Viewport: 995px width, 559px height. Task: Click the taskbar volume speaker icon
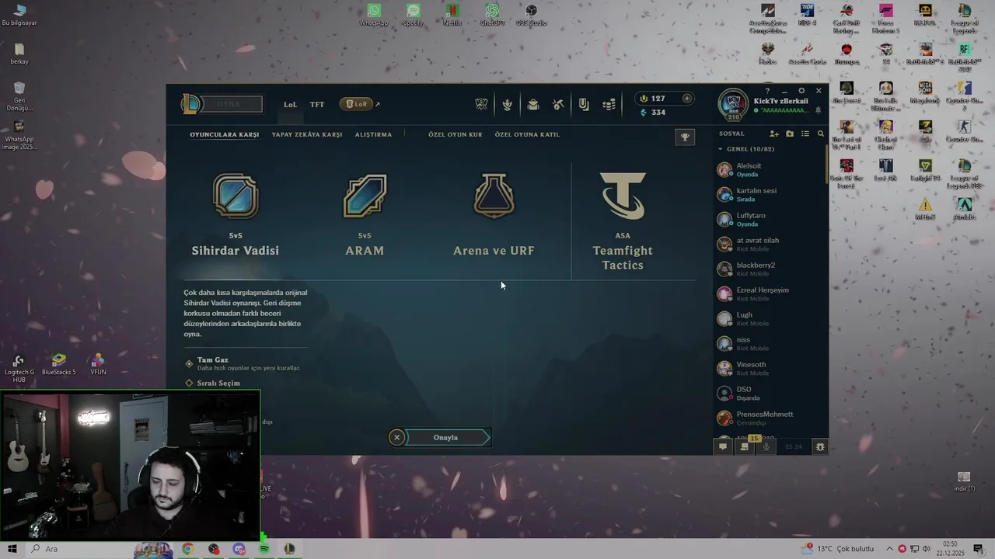point(927,549)
